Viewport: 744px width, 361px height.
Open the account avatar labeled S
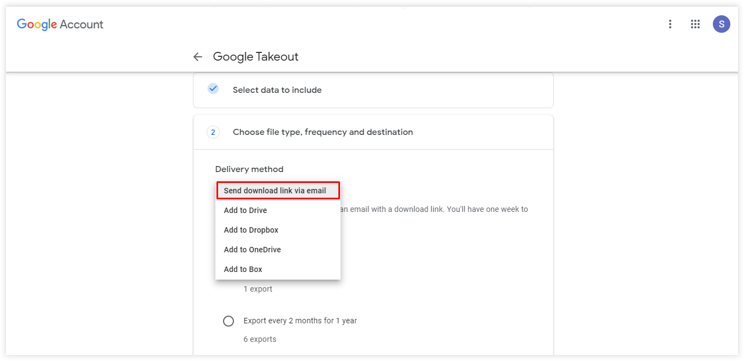coord(721,24)
